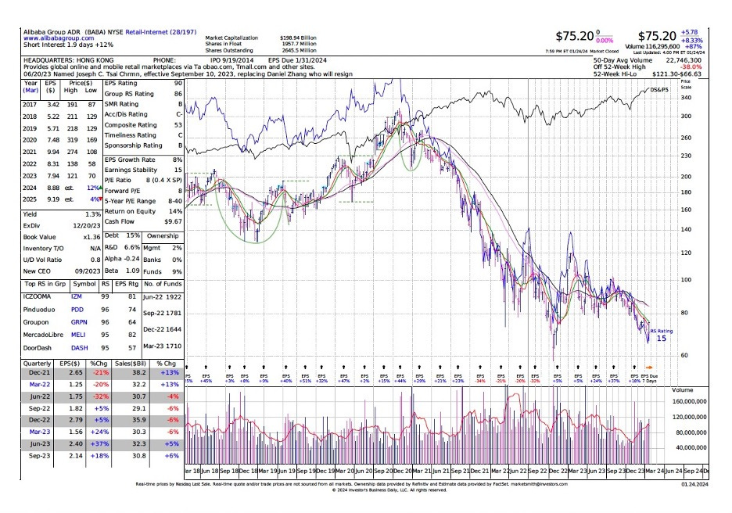
Task: Select the Mgmt ownership 2% row
Action: 163,248
